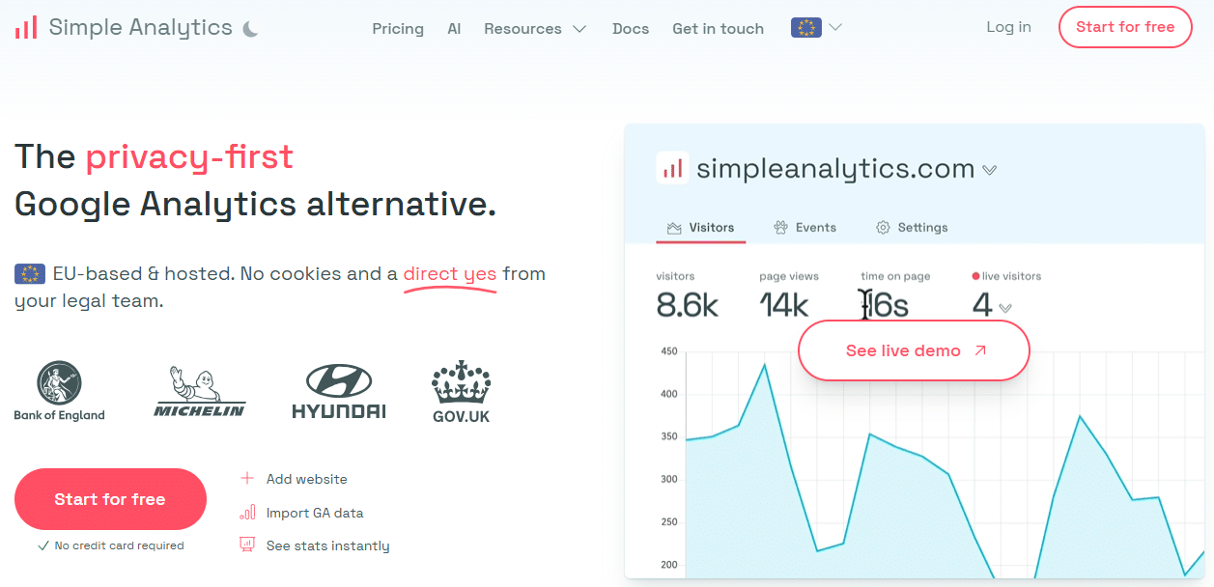Viewport: 1214px width, 587px height.
Task: Click the Bank of England logo
Action: [59, 391]
